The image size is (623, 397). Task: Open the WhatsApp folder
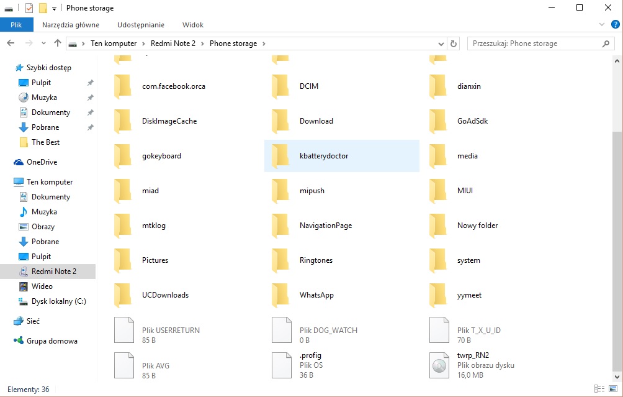[318, 295]
